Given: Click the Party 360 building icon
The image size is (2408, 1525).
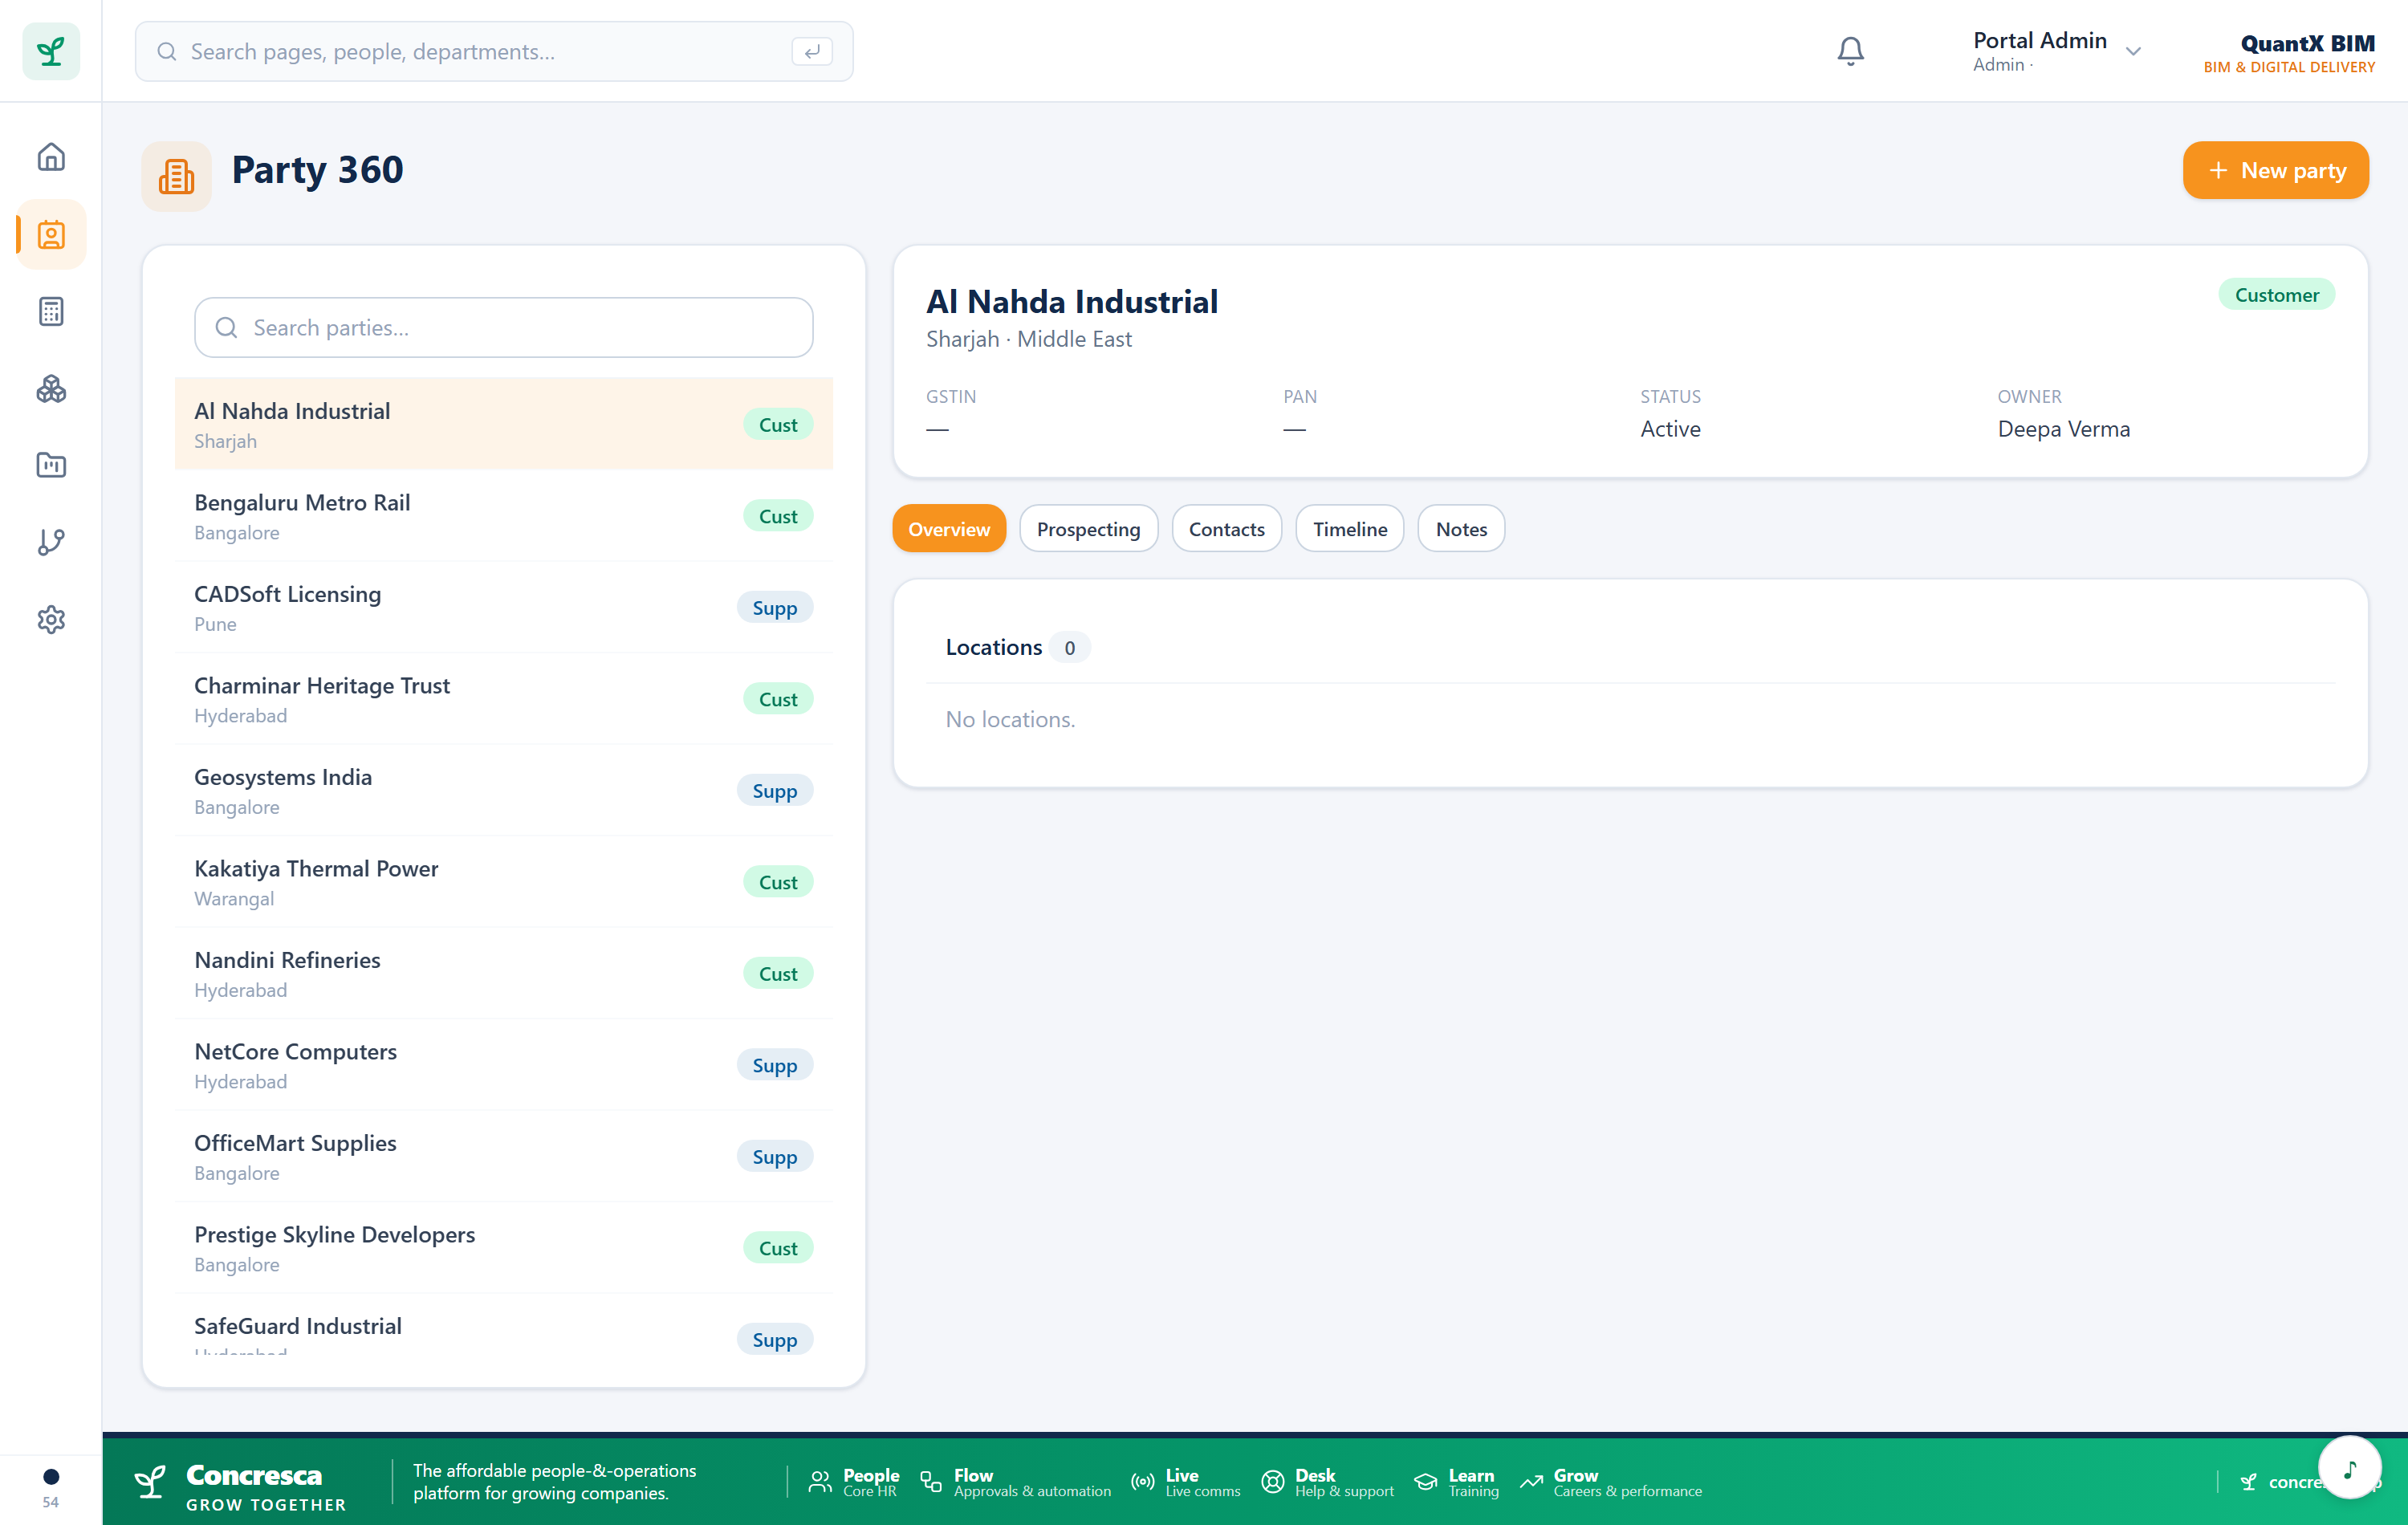Looking at the screenshot, I should click(177, 176).
